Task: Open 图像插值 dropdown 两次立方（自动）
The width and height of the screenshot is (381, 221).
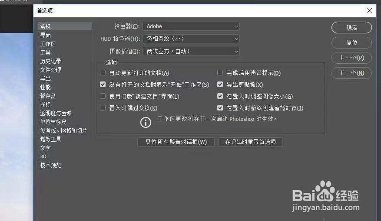Action: coord(191,52)
